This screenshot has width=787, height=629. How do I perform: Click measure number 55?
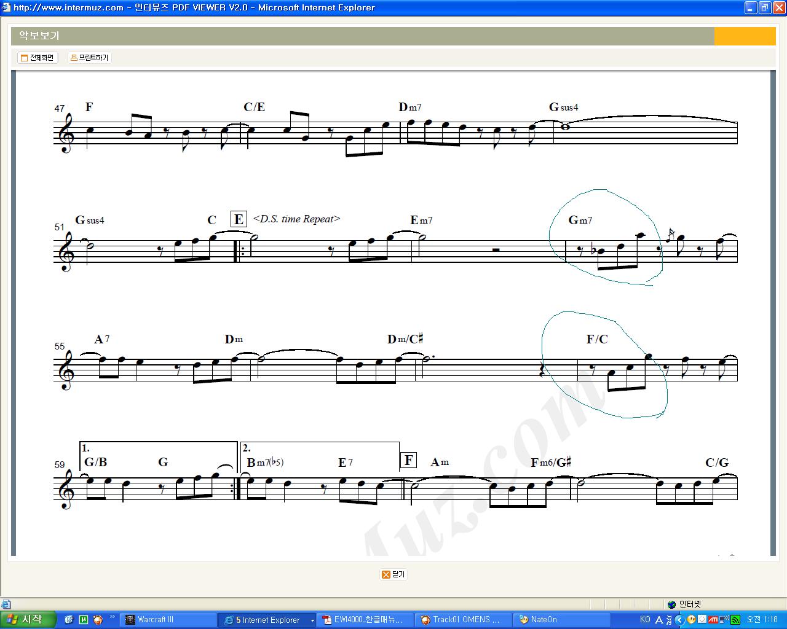pyautogui.click(x=60, y=346)
